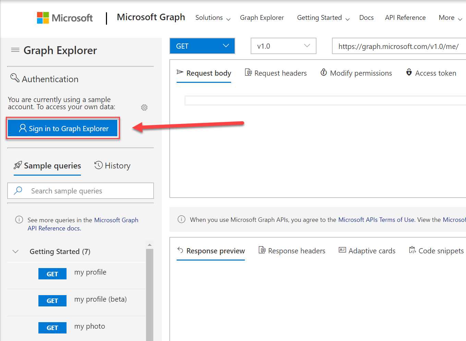
Task: Switch to the Request headers tab
Action: click(x=276, y=73)
